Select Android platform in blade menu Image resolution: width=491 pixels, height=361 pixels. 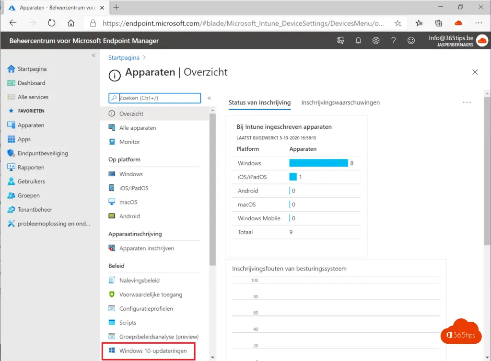pos(129,216)
